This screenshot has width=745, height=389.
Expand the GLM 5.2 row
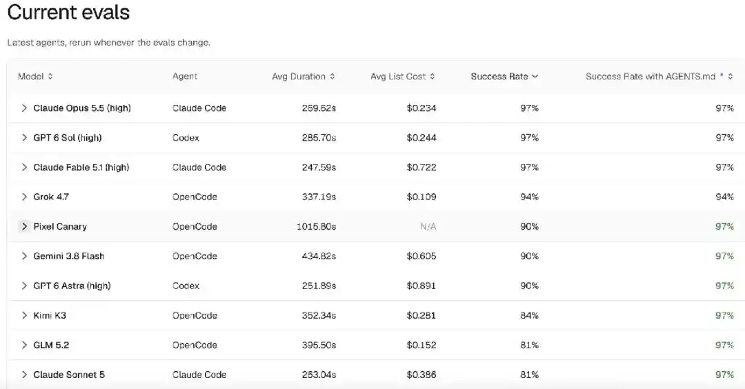(24, 345)
